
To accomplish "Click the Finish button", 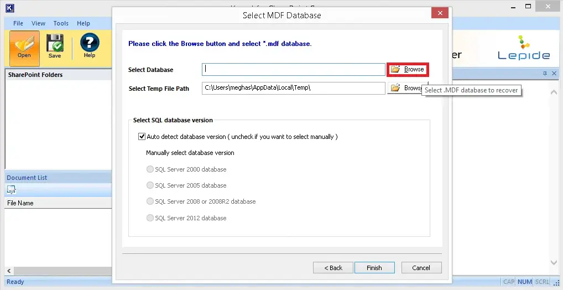I will click(374, 268).
